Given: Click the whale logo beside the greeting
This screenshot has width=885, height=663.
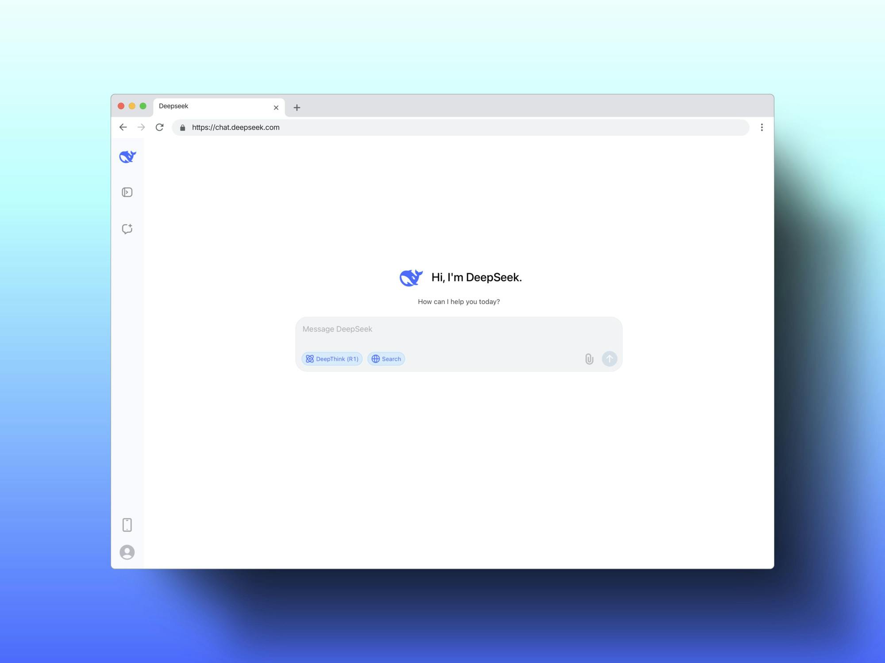Looking at the screenshot, I should (x=411, y=278).
